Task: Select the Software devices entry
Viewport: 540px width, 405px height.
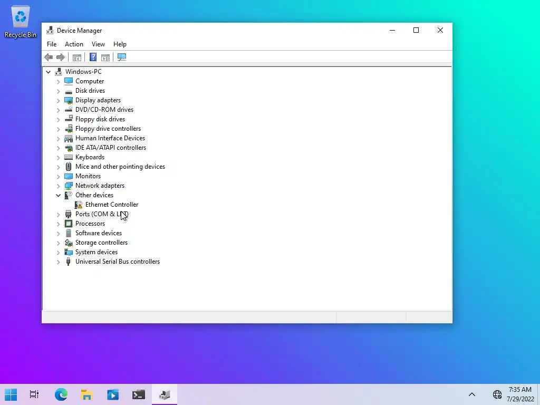Action: click(x=99, y=233)
